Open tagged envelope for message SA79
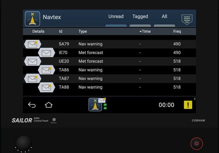This screenshot has width=219, height=153. click(33, 44)
